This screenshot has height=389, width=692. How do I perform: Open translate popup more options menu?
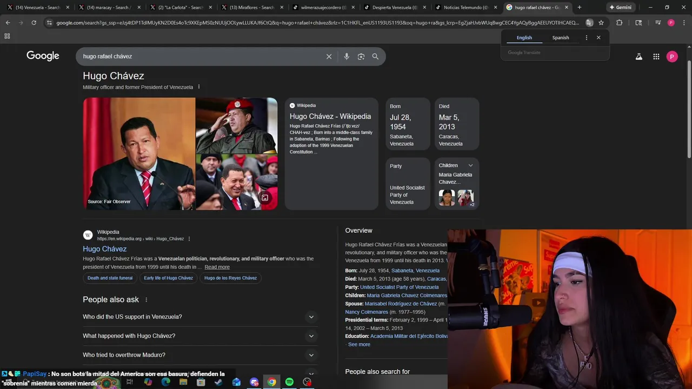coord(587,38)
